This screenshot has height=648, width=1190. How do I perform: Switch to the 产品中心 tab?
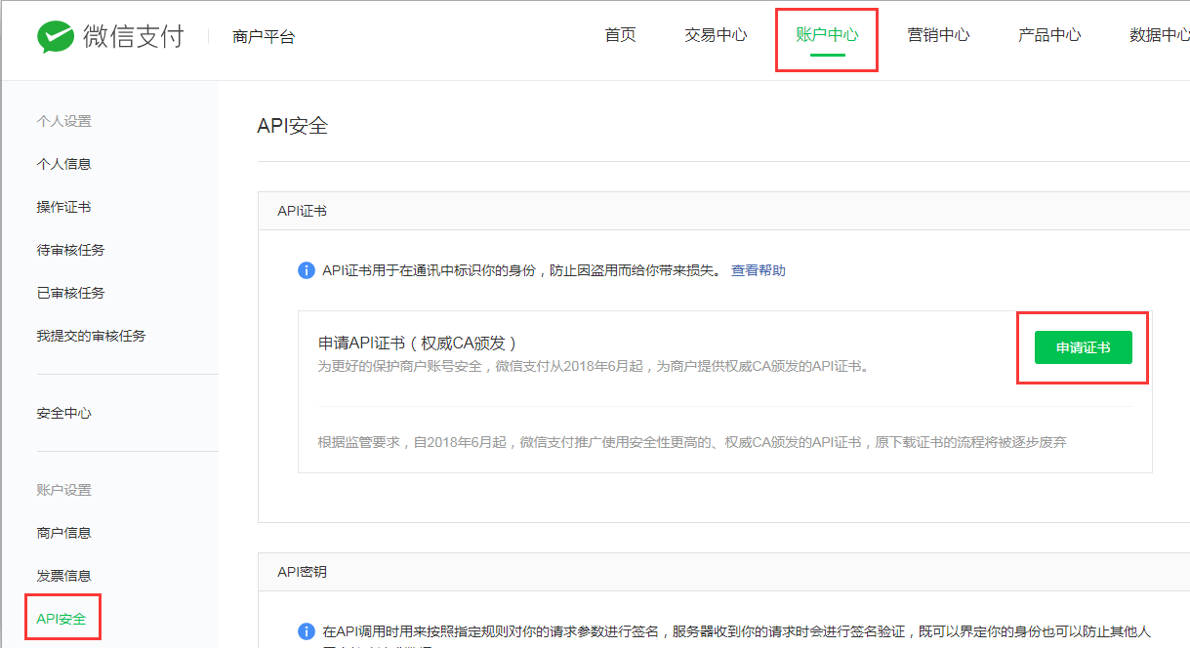coord(1049,35)
